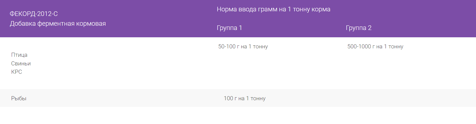Viewport: 476px width, 124px height.
Task: Click the number 50-100 in Группа 1 column
Action: pos(227,46)
